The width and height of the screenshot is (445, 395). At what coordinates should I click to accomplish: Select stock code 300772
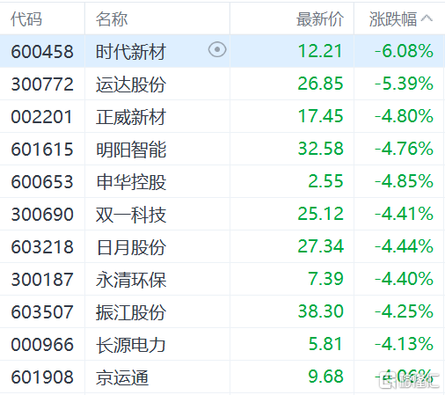[42, 84]
